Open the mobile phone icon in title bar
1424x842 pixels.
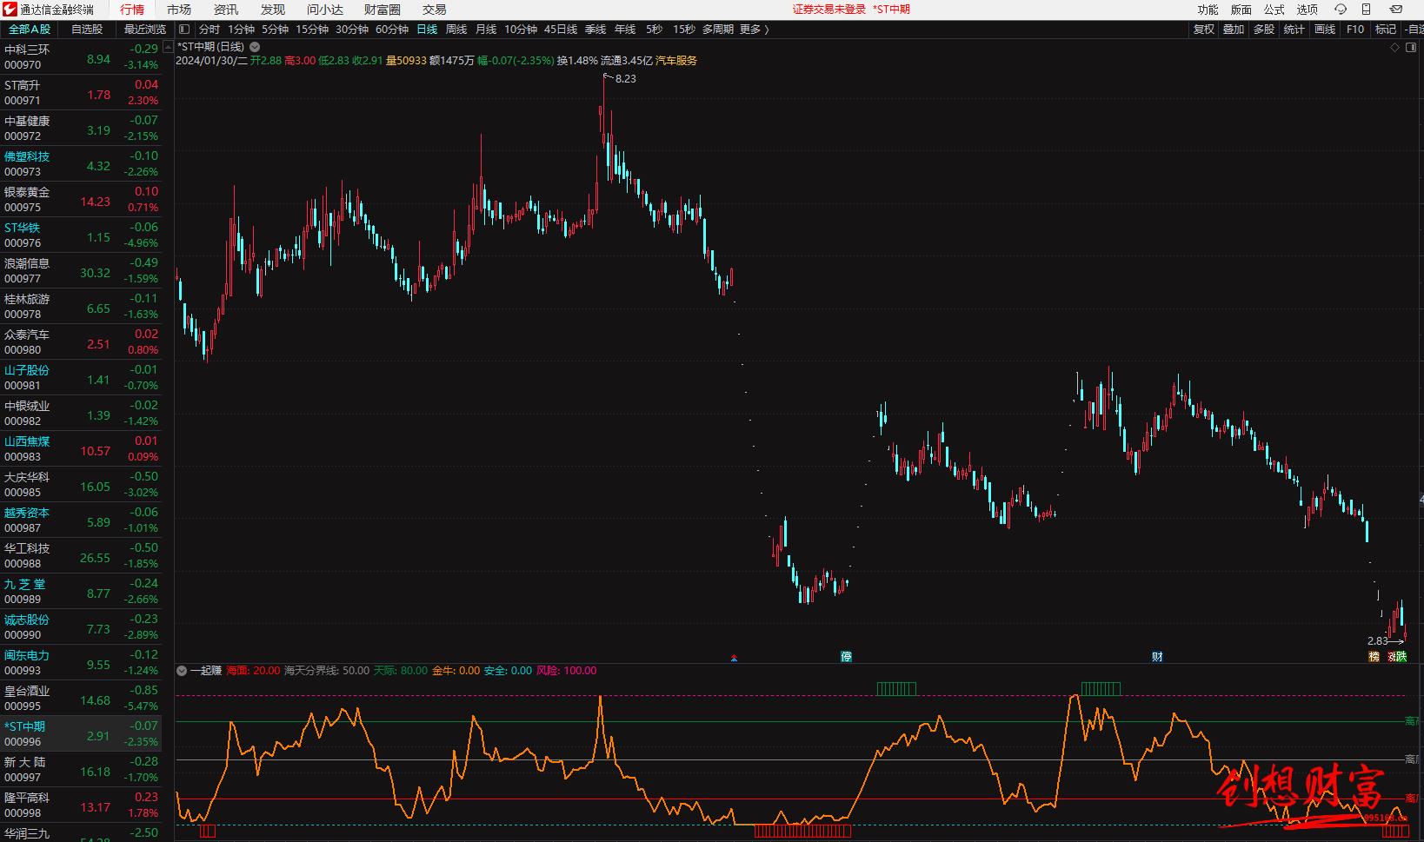pos(1366,10)
